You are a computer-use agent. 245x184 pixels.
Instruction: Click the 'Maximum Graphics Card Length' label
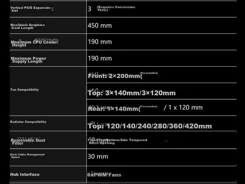[27, 26]
